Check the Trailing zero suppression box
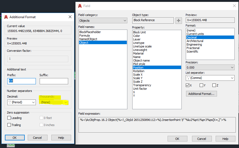The image size is (239, 148). point(9,125)
